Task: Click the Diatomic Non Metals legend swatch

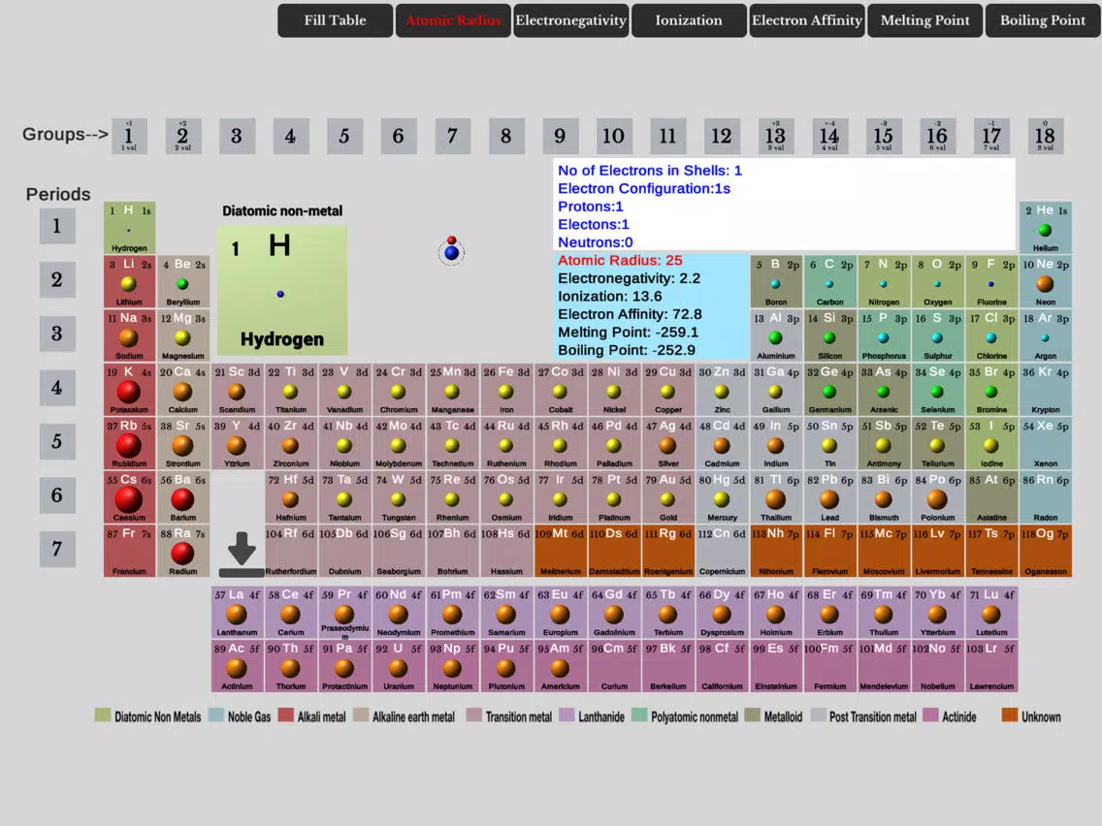Action: point(103,715)
